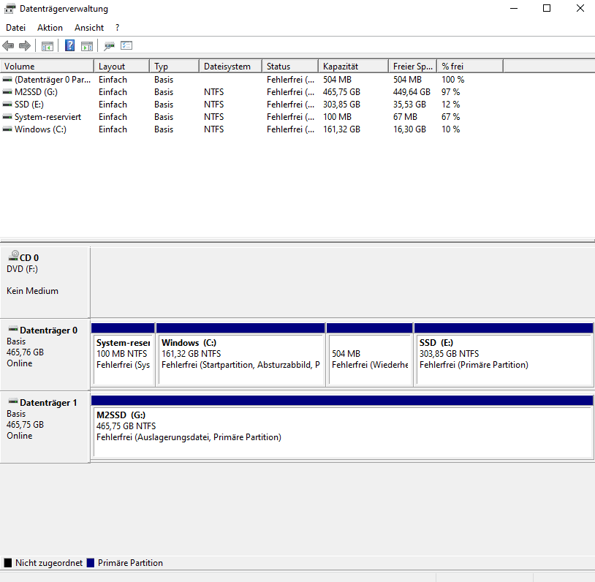Click the blue Primäre Partition legend swatch

[x=91, y=563]
